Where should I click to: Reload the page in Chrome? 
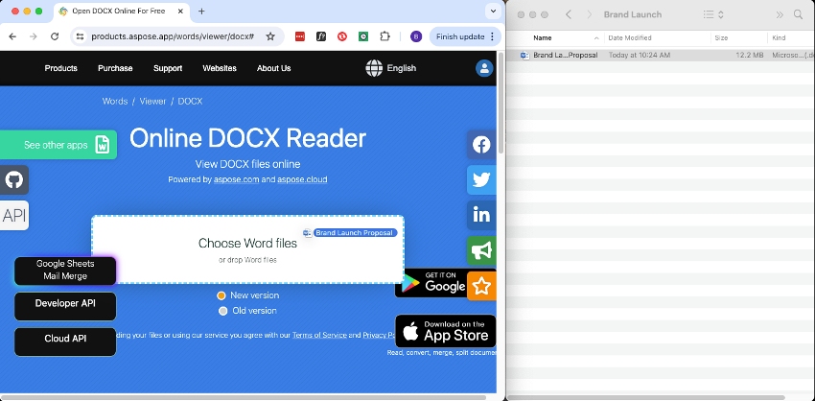coord(55,36)
